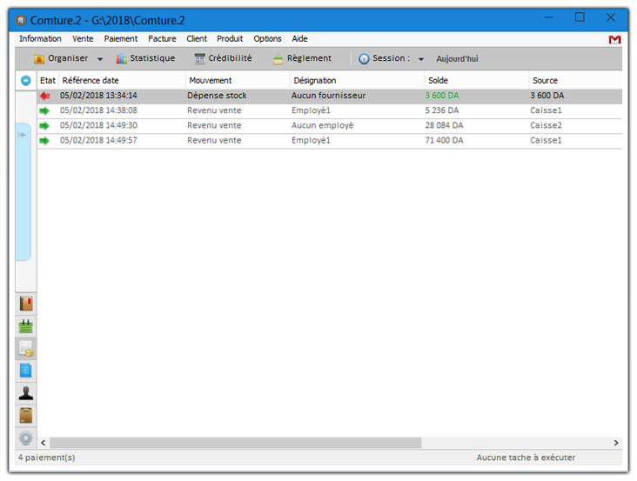Open the notebook icon in the sidebar

point(26,304)
